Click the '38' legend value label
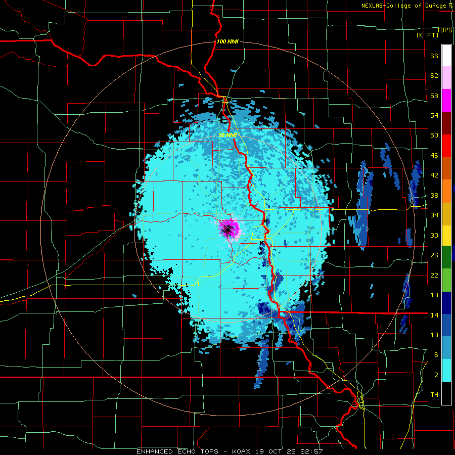455x455 pixels. pos(434,196)
